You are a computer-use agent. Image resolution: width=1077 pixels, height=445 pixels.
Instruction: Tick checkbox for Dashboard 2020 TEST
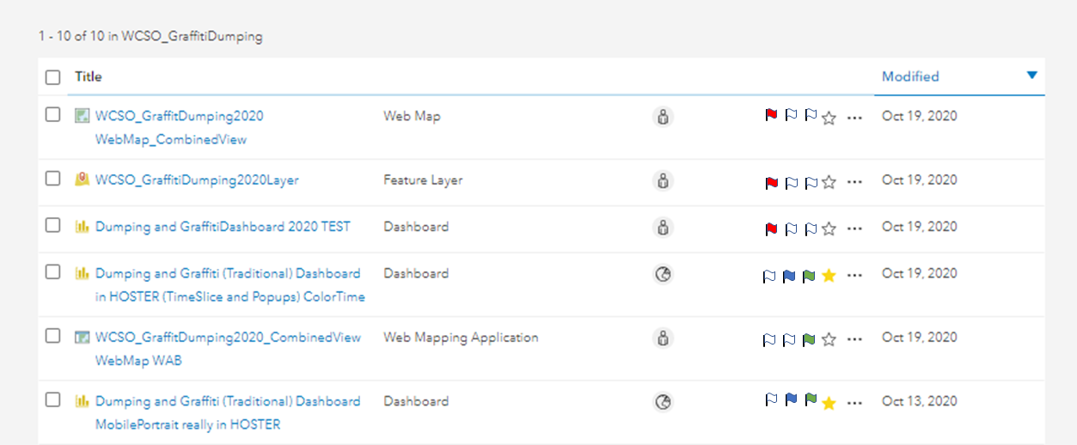53,225
